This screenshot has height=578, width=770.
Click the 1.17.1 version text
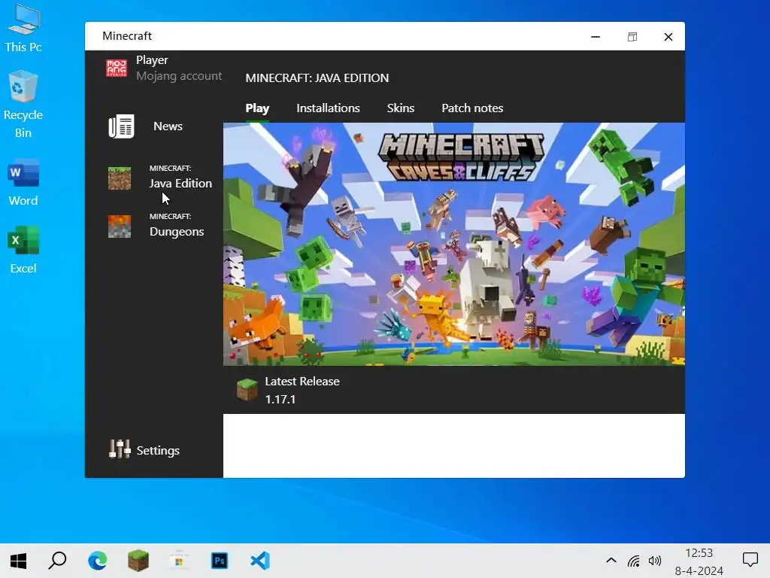(280, 399)
